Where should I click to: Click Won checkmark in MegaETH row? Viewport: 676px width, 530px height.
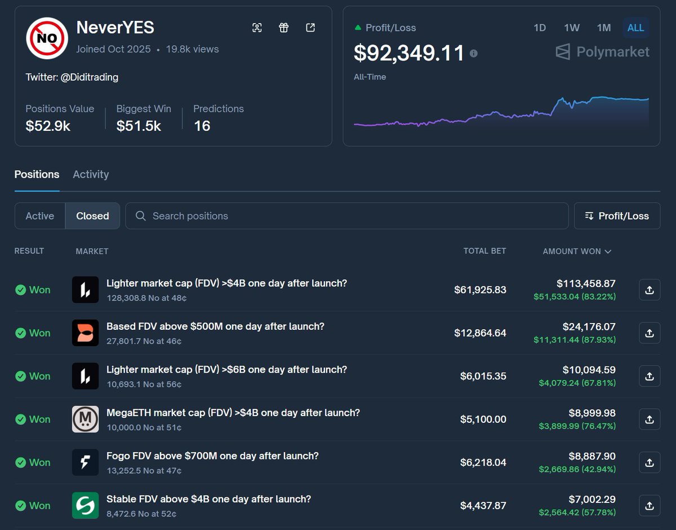click(21, 419)
